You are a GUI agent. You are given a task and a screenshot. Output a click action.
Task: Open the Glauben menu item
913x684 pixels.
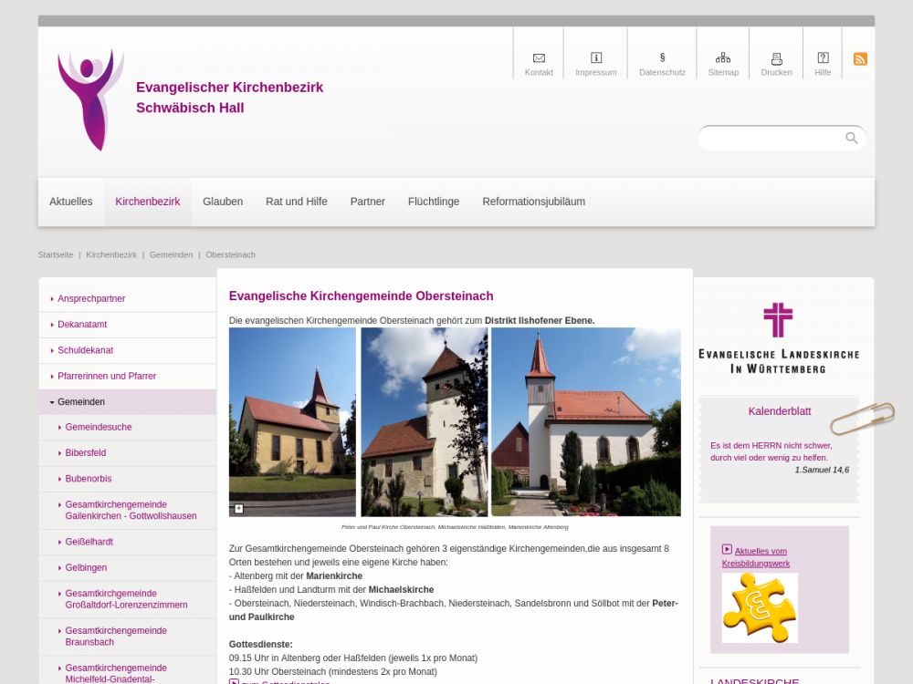click(223, 202)
